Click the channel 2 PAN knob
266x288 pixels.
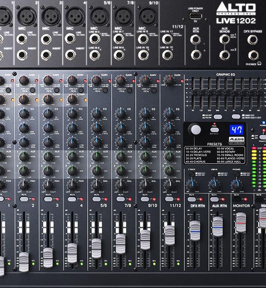[24, 185]
